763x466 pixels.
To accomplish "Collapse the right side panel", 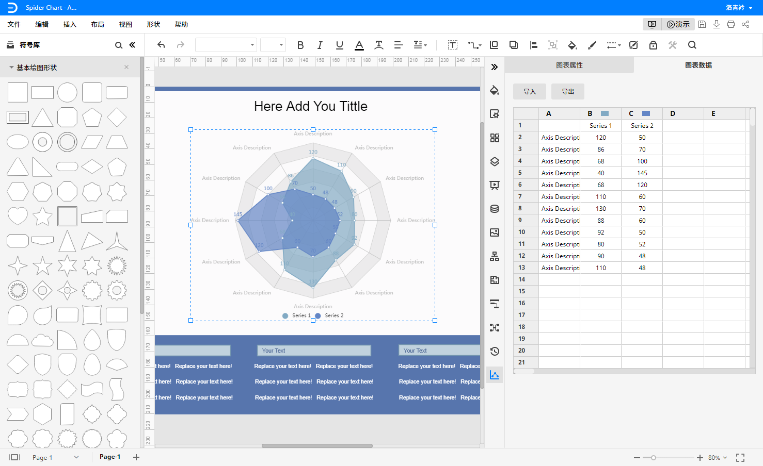I will coord(494,67).
